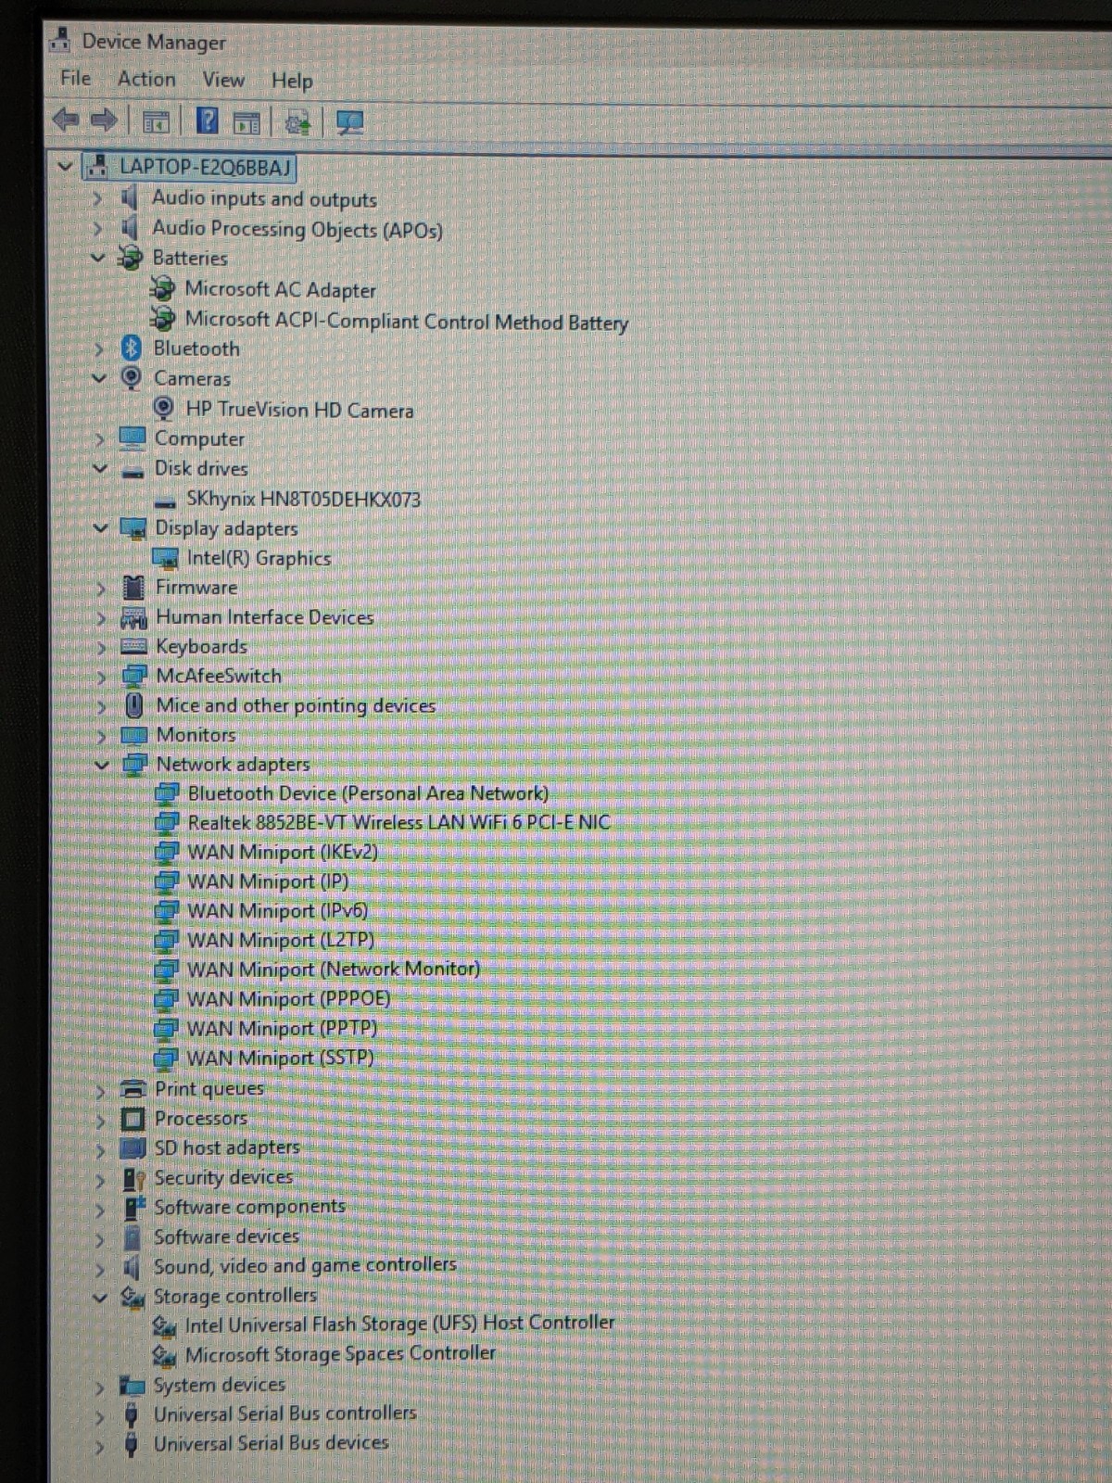
Task: Click the SD host adapters icon
Action: coord(133,1148)
